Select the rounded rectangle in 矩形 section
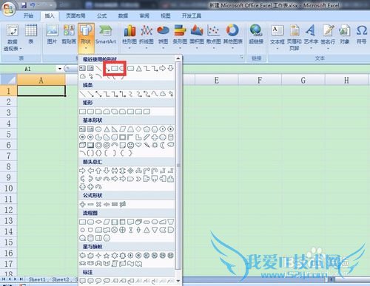Image resolution: width=370 pixels, height=286 pixels. (x=90, y=112)
